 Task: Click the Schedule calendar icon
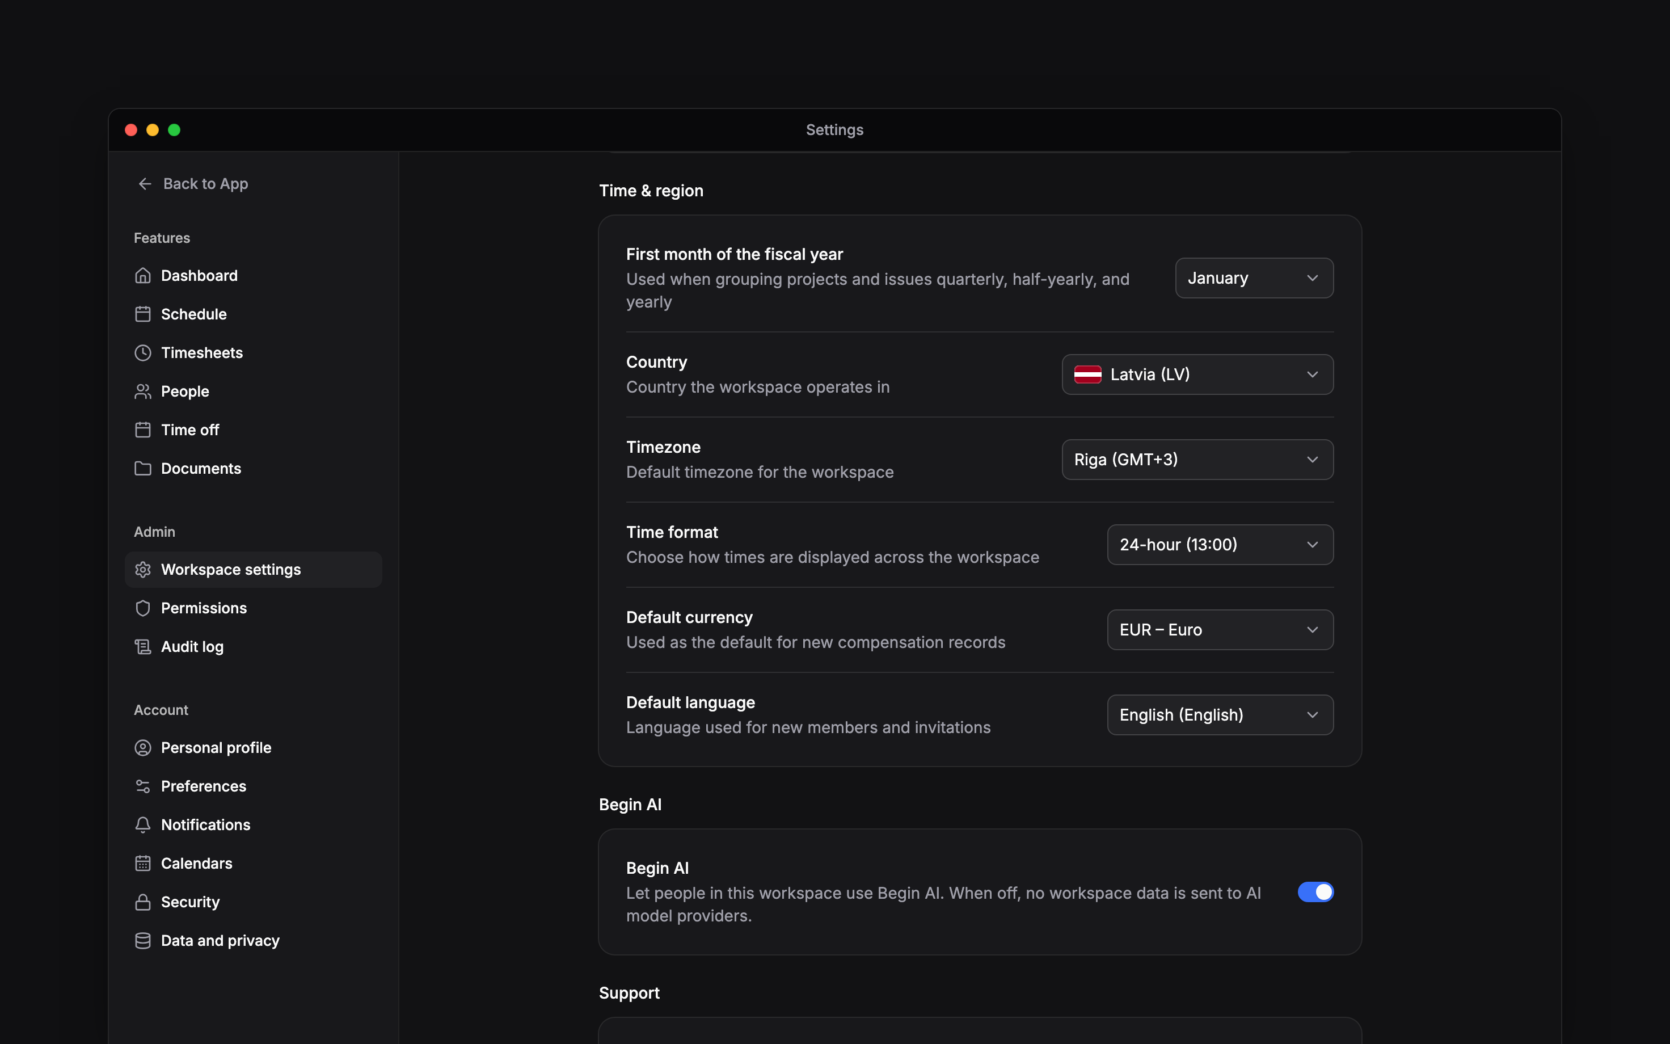click(x=143, y=314)
